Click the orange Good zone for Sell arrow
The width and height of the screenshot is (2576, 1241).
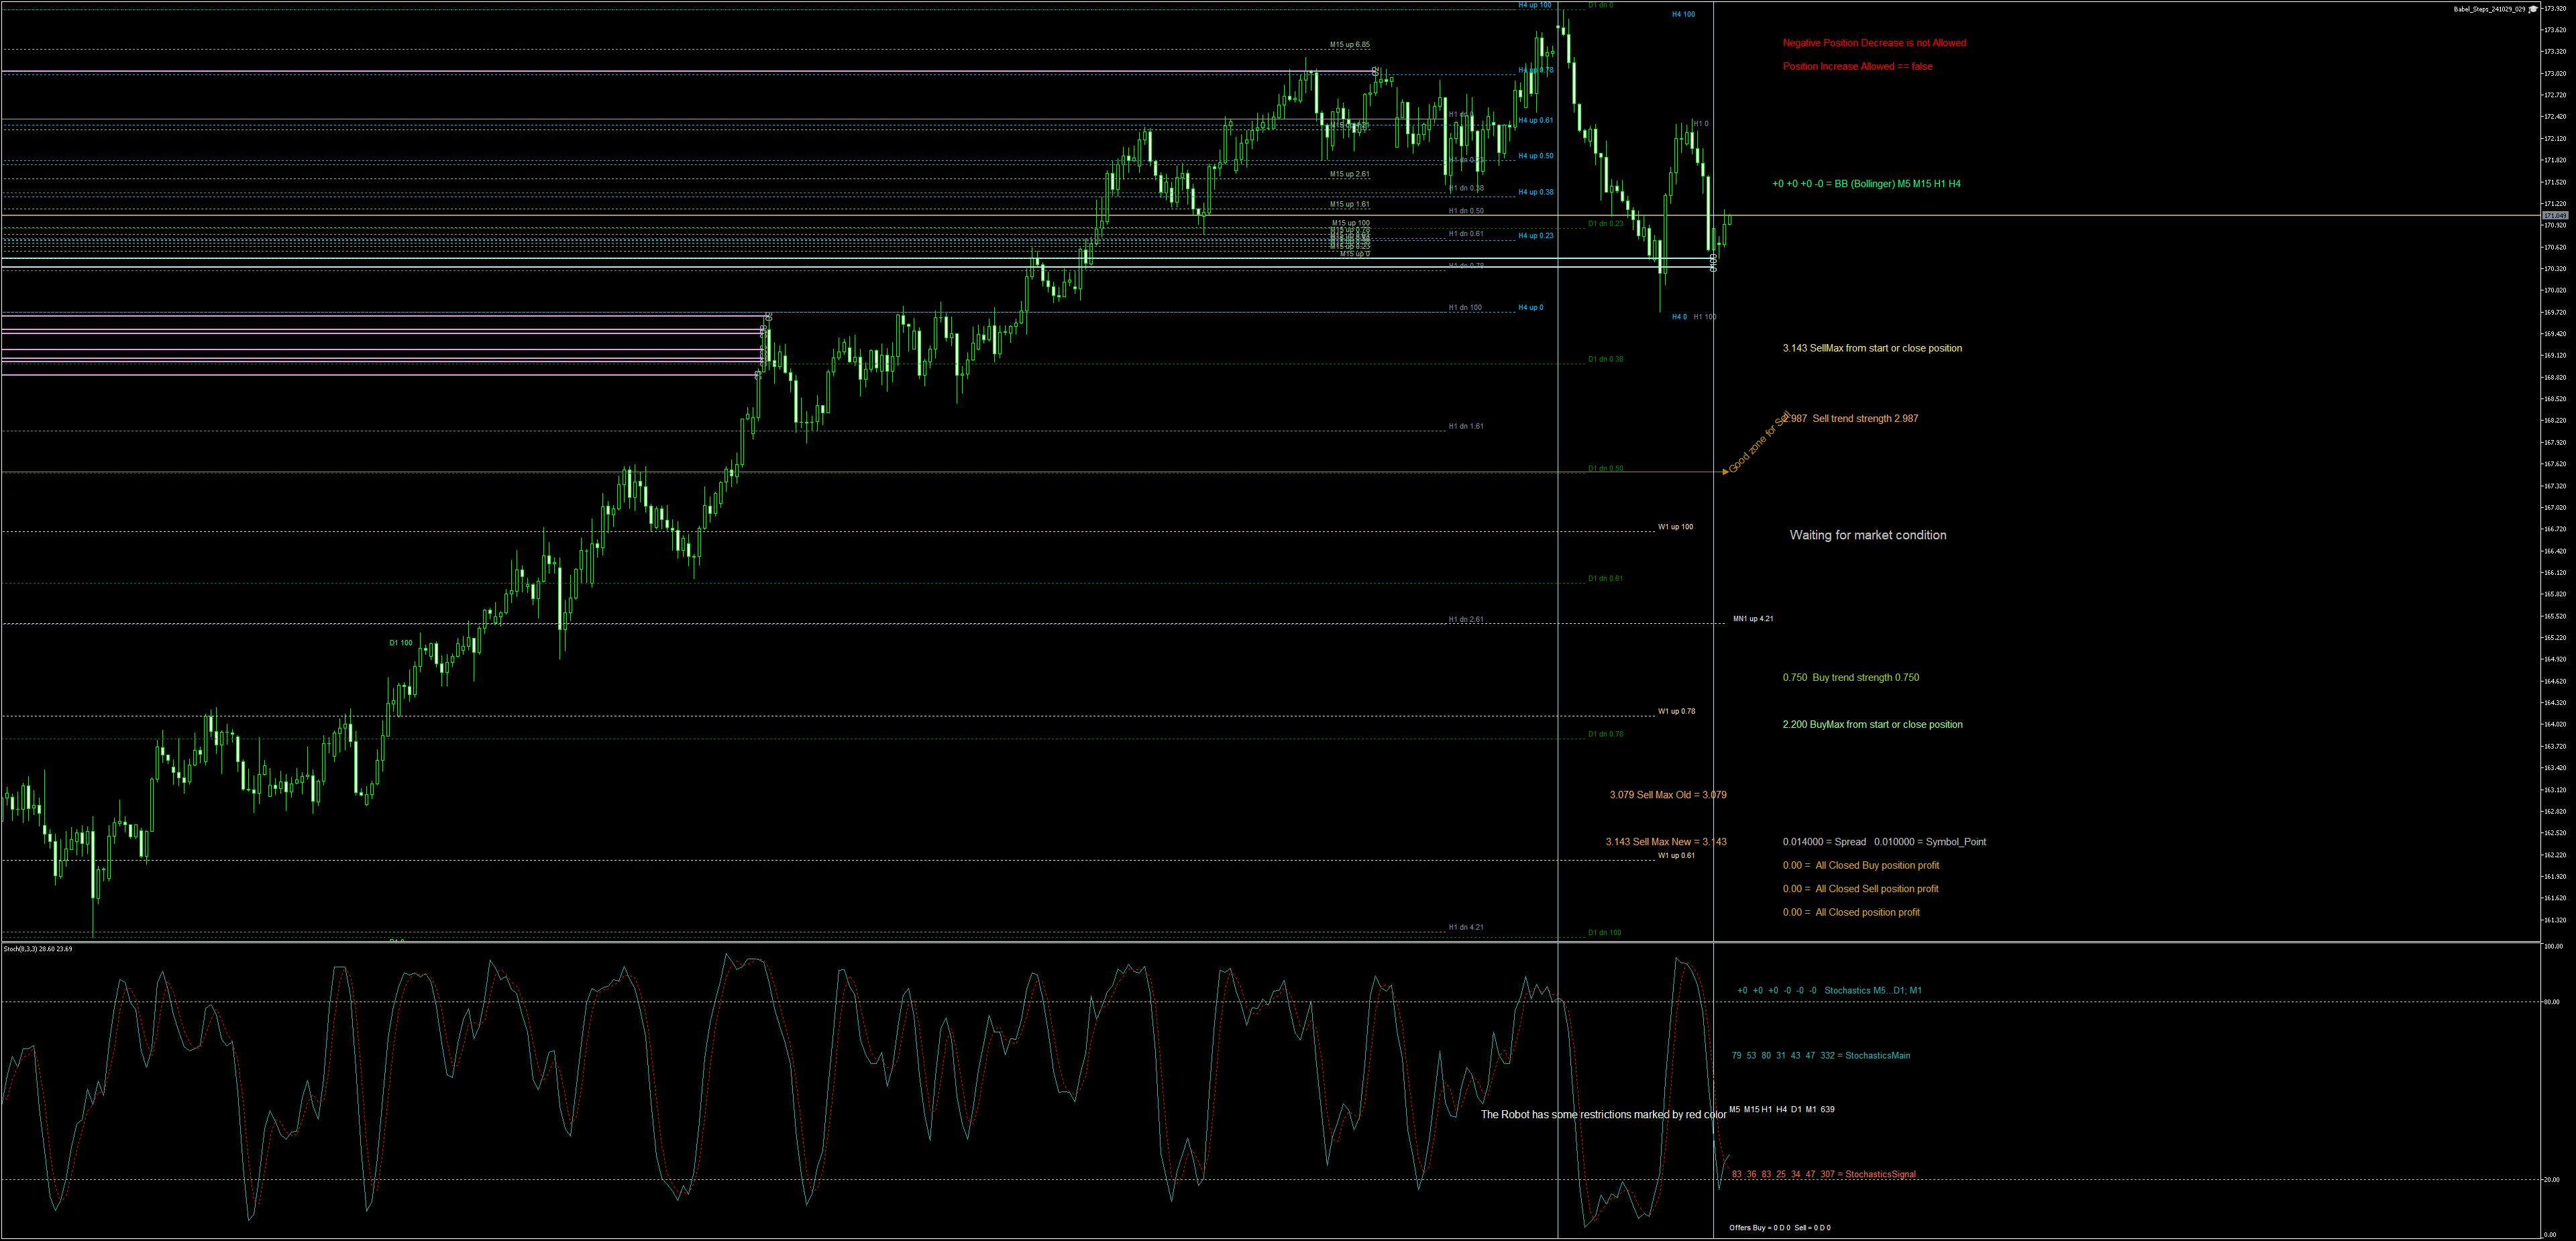[x=1725, y=471]
